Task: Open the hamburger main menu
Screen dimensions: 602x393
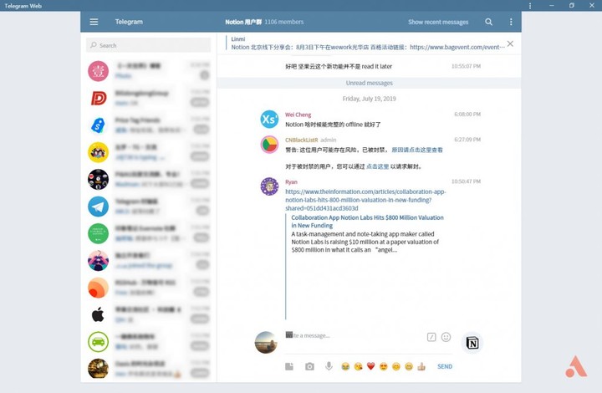Action: [x=94, y=22]
